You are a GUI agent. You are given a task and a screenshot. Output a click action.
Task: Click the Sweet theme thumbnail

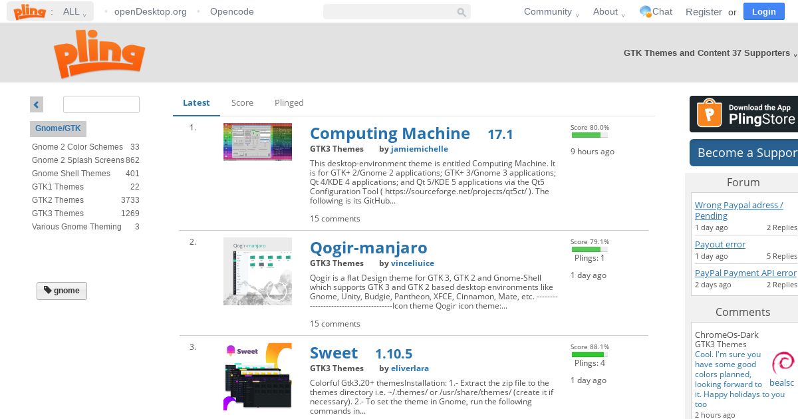[257, 376]
